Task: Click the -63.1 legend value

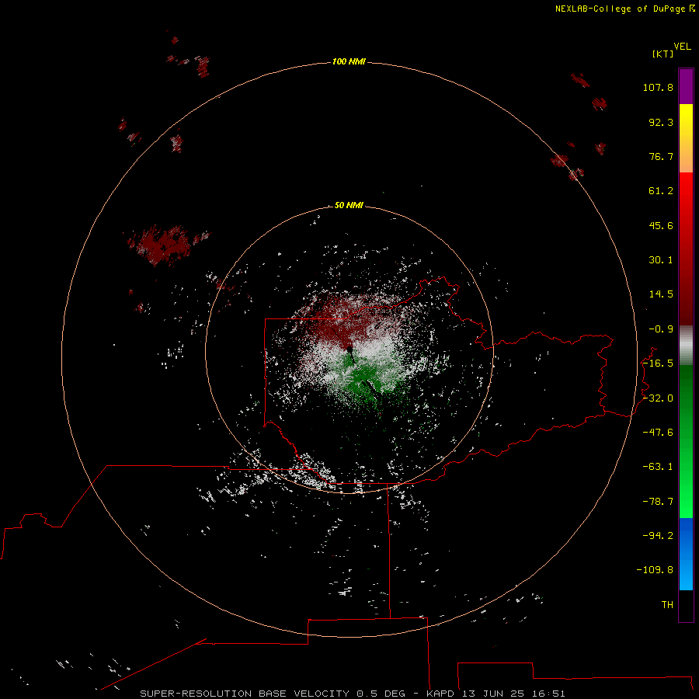Action: (658, 467)
